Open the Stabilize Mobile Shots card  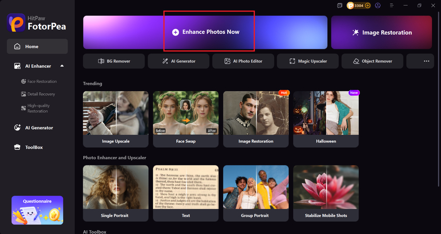point(326,193)
